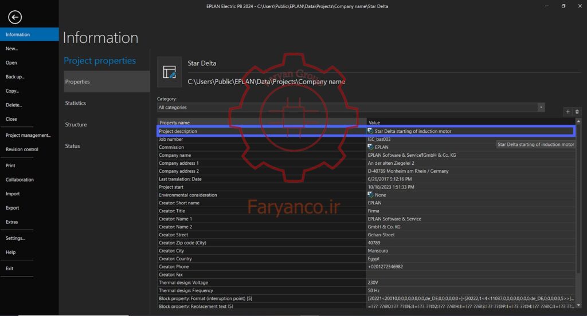
Task: Click the scrollbar down arrow in property table
Action: point(578,305)
